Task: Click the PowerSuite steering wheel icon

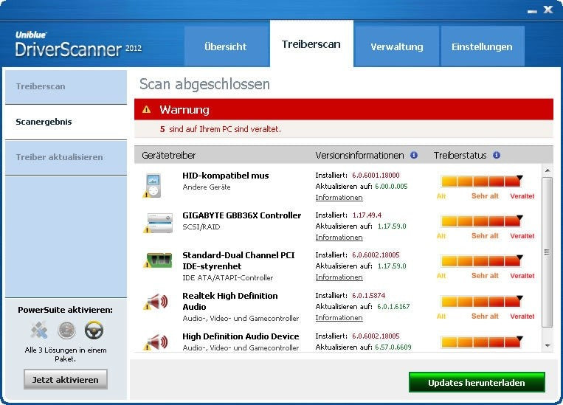Action: (94, 330)
